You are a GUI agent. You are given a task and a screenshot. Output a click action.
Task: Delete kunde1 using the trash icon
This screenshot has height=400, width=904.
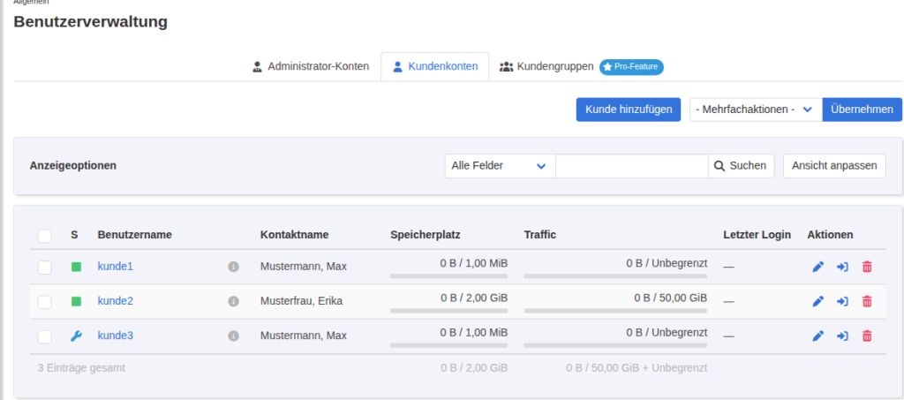[x=867, y=267]
